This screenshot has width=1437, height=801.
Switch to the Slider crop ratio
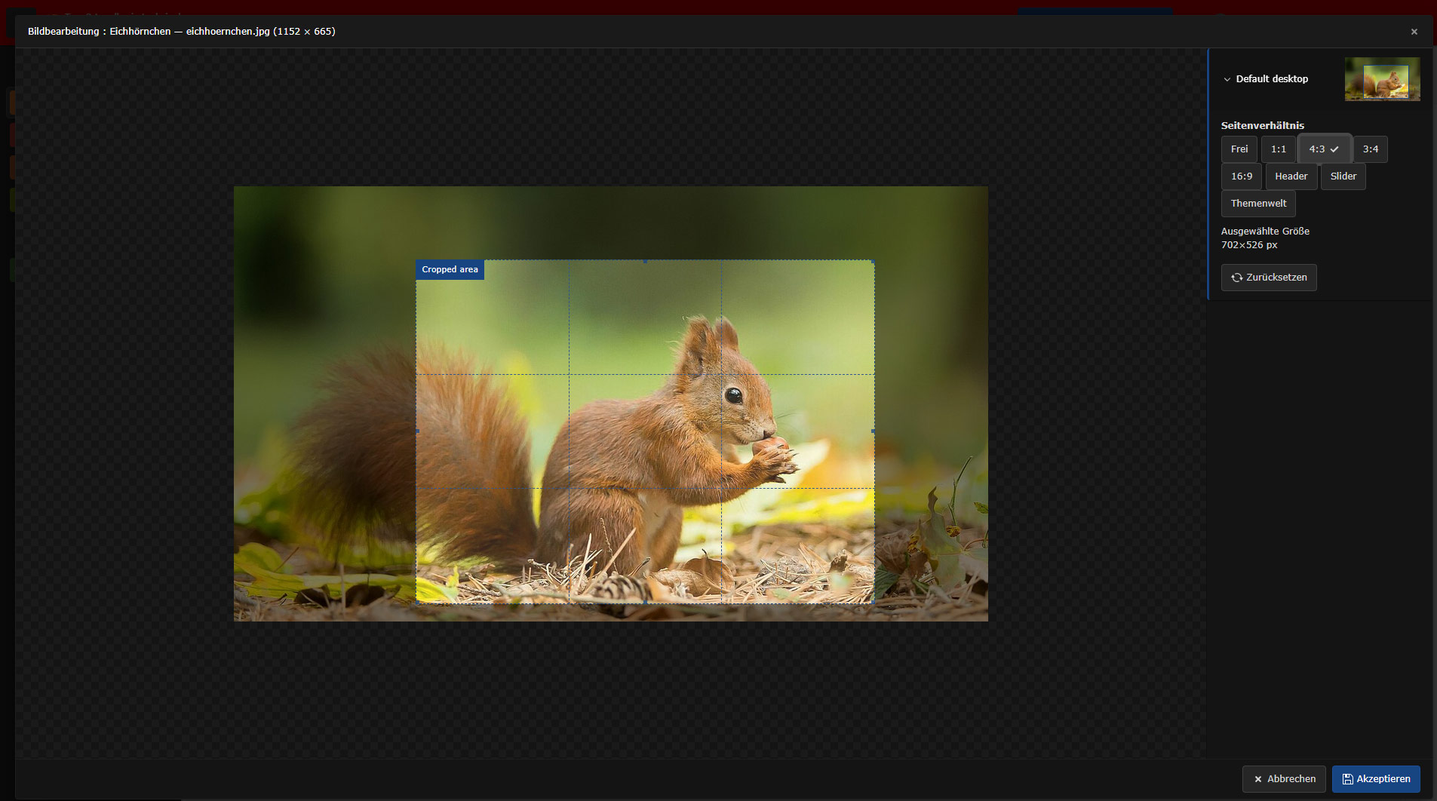[1343, 176]
